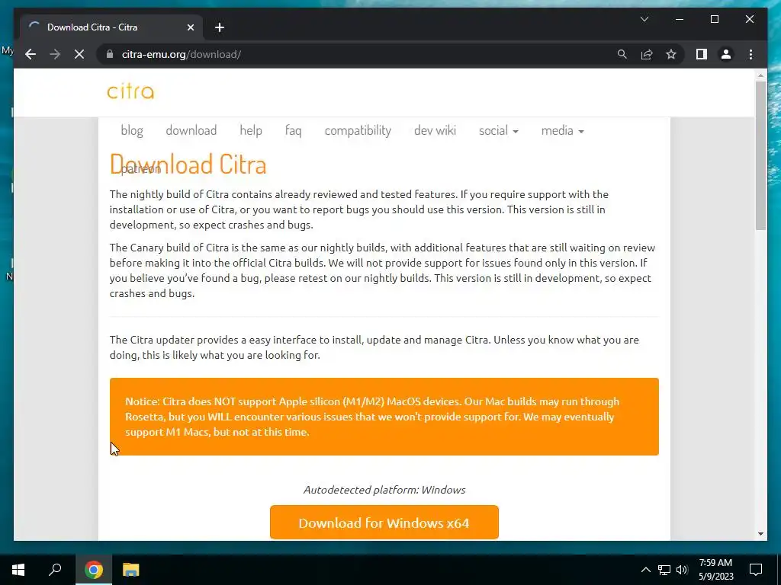Viewport: 781px width, 585px height.
Task: Go to the blog page
Action: click(x=132, y=130)
